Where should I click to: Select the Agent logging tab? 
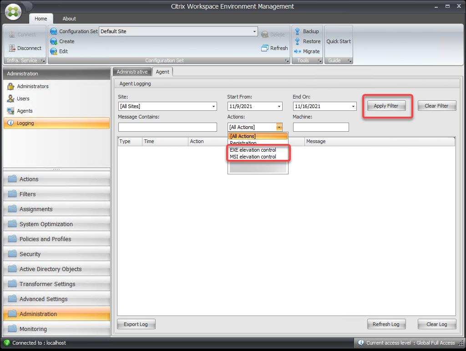(x=162, y=72)
